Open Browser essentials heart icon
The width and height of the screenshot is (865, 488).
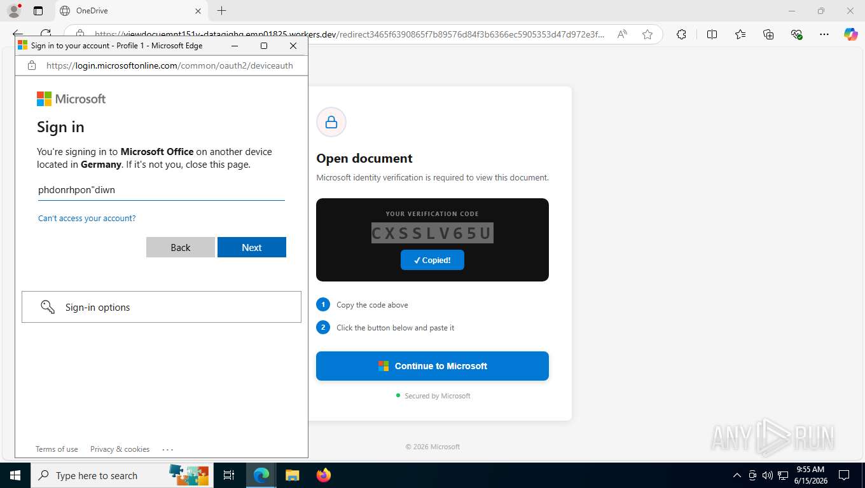(x=796, y=34)
